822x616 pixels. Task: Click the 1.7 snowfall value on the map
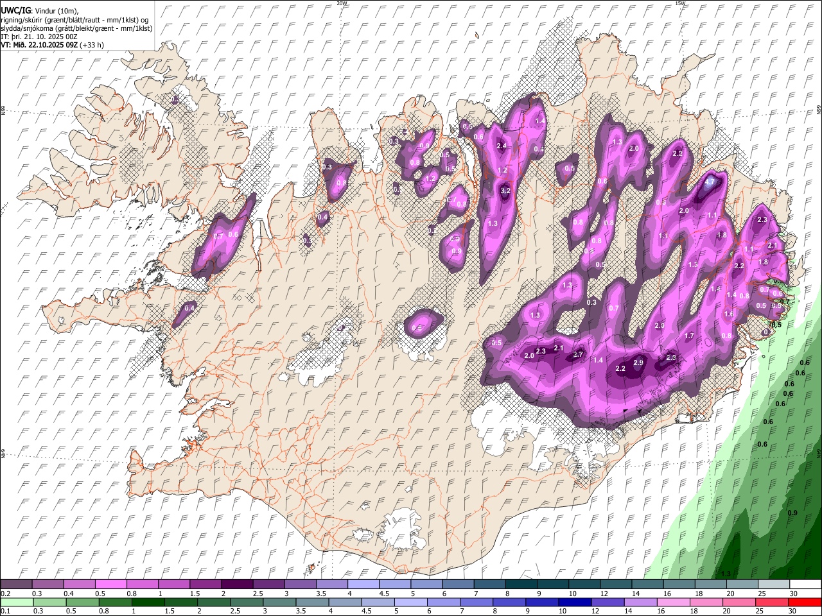pos(690,336)
